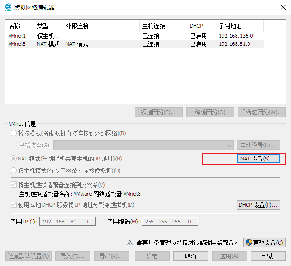Click 已连接 host cell in VMnet8 row
The height and width of the screenshot is (266, 291).
[151, 44]
